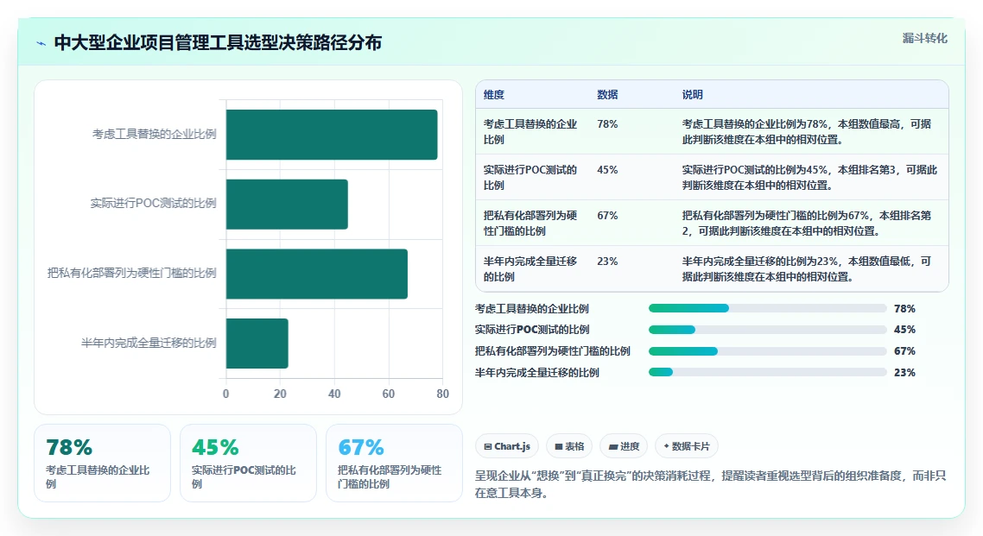Click the summary paragraph starting 呈现企业从
983x536 pixels.
coord(710,484)
